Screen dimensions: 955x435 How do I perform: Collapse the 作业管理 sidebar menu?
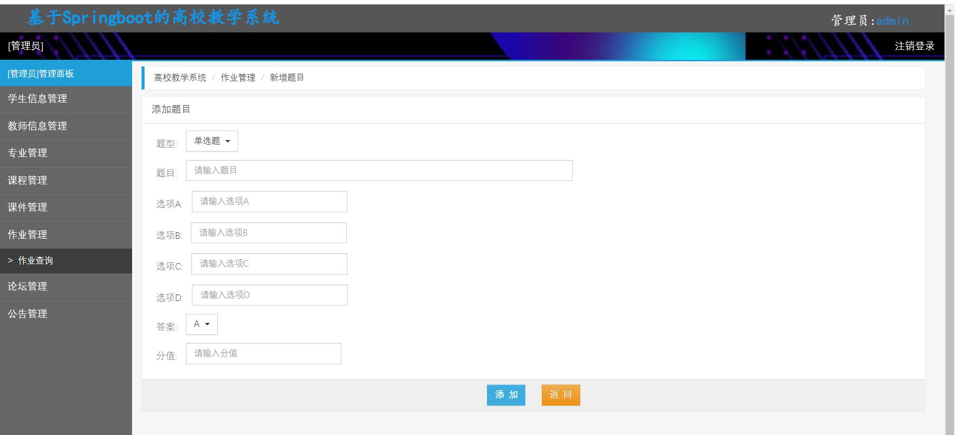[x=66, y=235]
